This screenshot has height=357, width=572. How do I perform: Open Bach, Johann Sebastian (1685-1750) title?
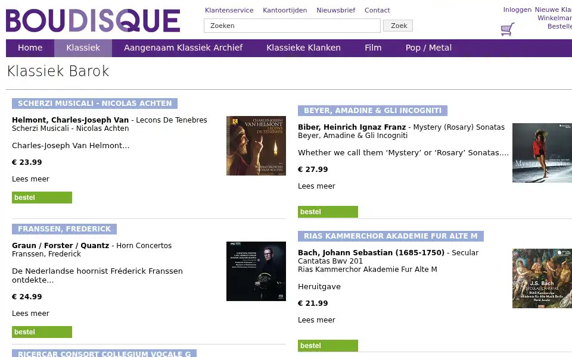[x=371, y=252]
